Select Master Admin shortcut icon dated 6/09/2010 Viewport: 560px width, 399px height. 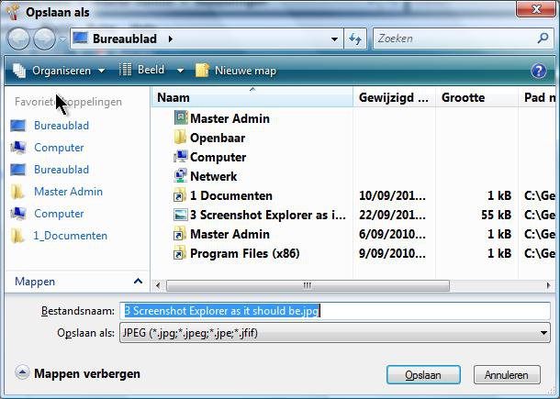tap(180, 233)
